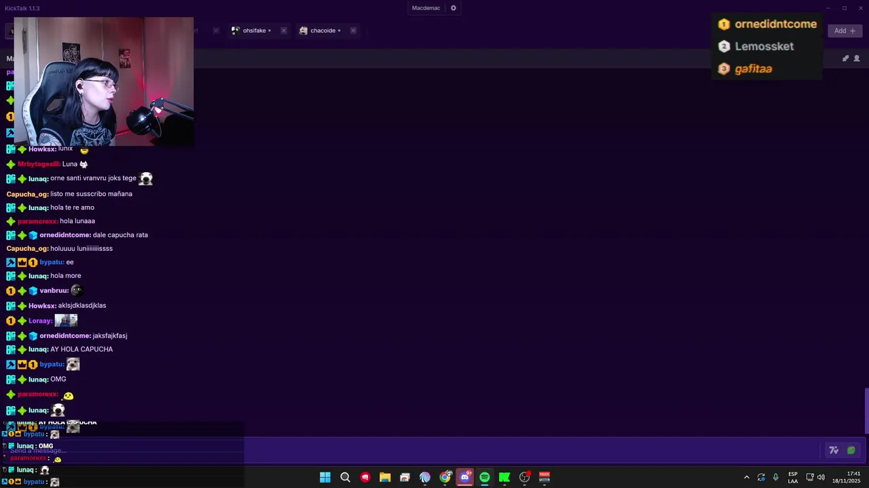Select message 'holuuuu luniiiiiiiissss'
869x488 pixels.
point(81,249)
